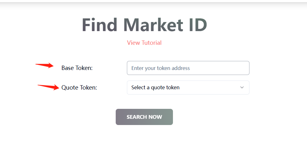Click the red arrow pointing at Quote Token
Image resolution: width=307 pixels, height=153 pixels.
click(x=48, y=86)
